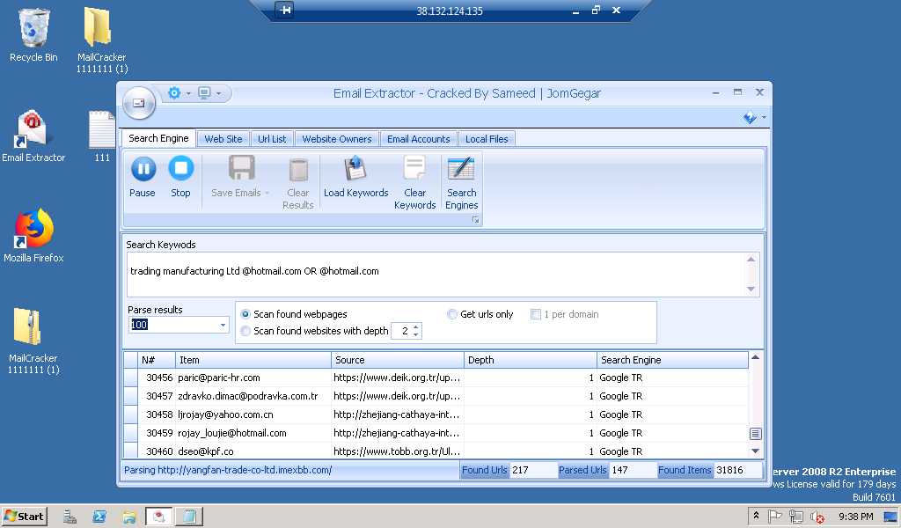Select row checkbox for 30458
The height and width of the screenshot is (528, 901).
[131, 414]
